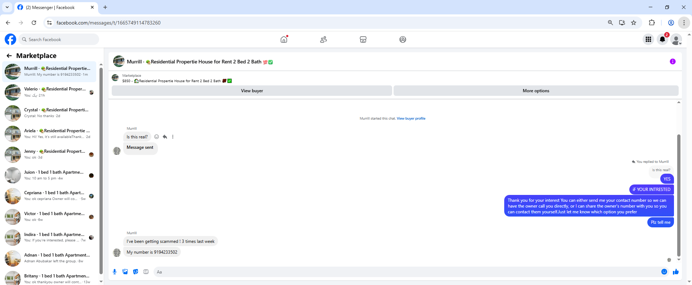Open the Crystal conversation in the list
Viewport: 692px width, 285px height.
50,113
